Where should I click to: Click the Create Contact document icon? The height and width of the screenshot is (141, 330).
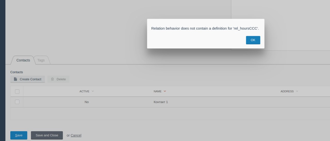pos(15,79)
